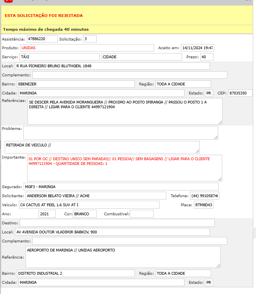Focus the empty Complemento field above Bairro EBENEZER
This screenshot has width=256, height=294.
(x=130, y=75)
